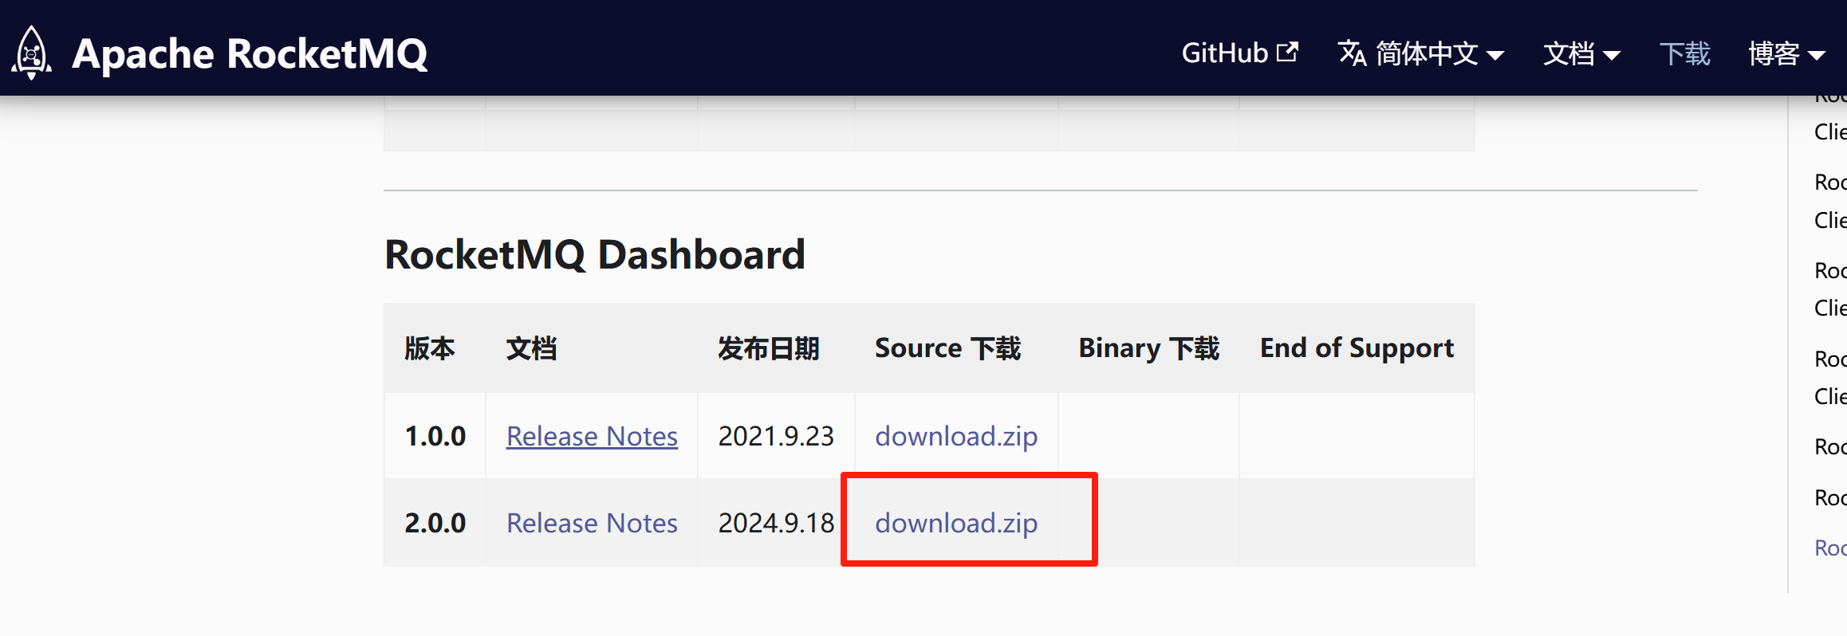Select version cell 2.0.0
This screenshot has width=1847, height=636.
435,523
